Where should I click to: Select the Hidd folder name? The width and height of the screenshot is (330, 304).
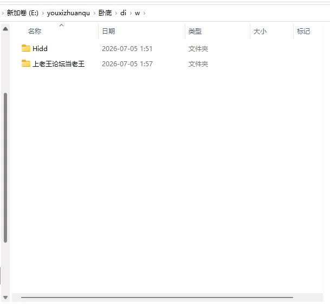[x=40, y=49]
